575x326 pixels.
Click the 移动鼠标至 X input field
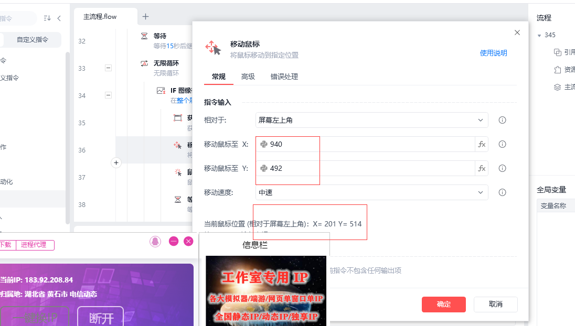365,144
